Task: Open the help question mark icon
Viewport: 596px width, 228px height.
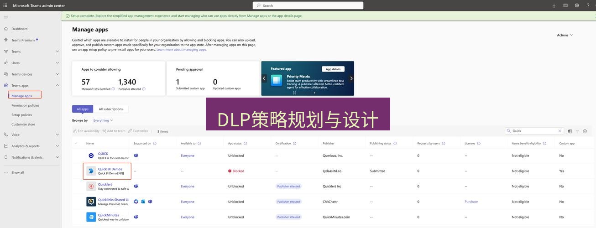Action: [x=588, y=5]
